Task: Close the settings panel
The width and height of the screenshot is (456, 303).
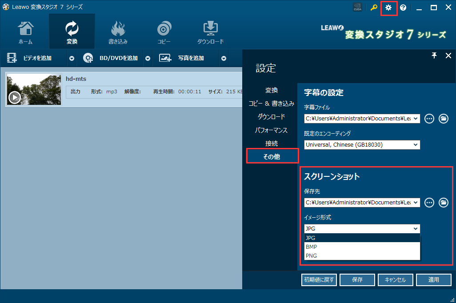Action: tap(448, 55)
